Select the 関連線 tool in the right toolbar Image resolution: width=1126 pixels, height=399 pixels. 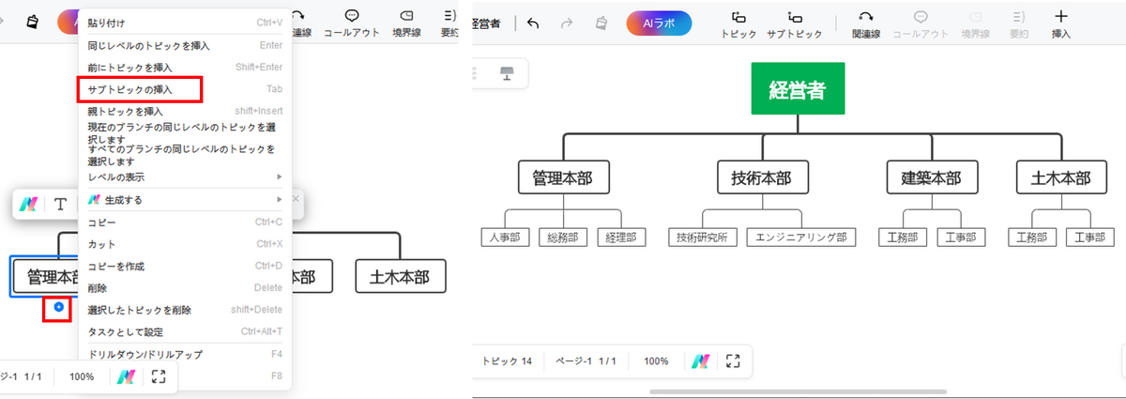click(866, 24)
